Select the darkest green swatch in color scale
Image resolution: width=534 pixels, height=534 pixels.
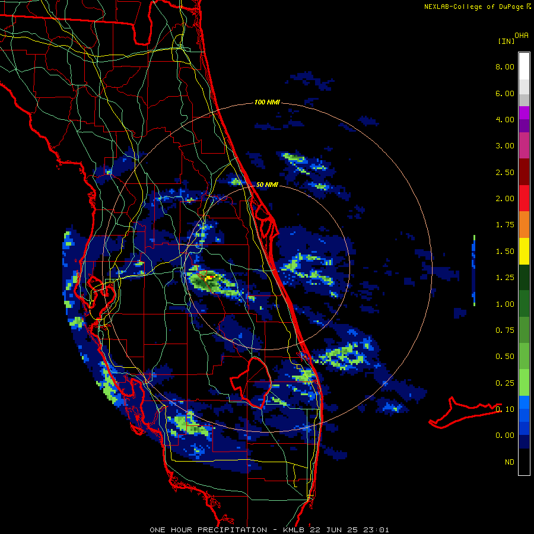524,277
